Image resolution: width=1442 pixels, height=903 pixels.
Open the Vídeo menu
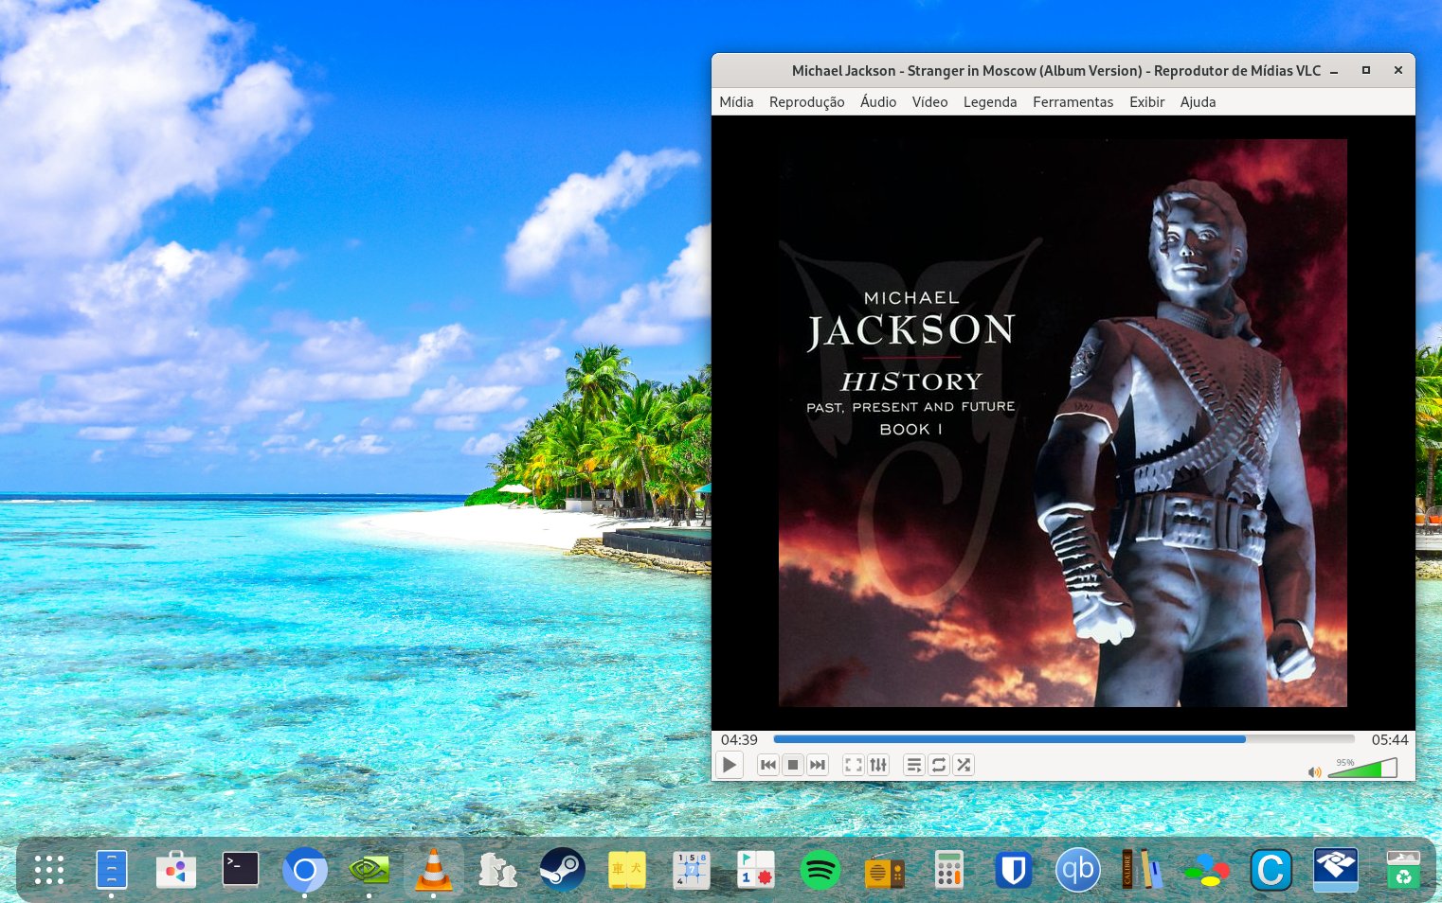pyautogui.click(x=929, y=102)
